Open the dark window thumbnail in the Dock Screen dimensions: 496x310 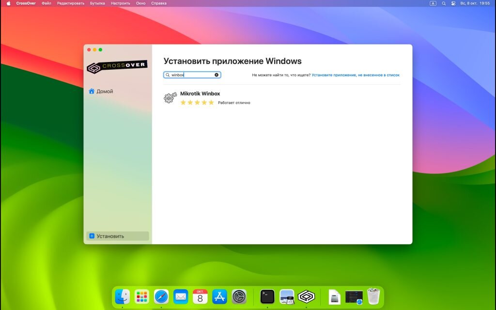click(x=354, y=297)
